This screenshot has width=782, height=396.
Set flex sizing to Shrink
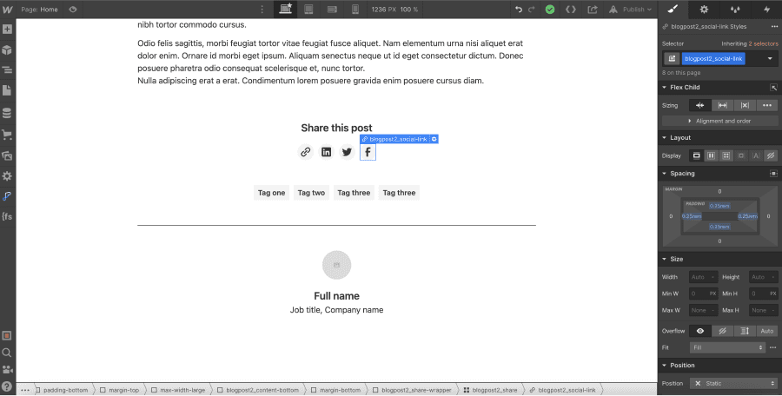point(700,105)
